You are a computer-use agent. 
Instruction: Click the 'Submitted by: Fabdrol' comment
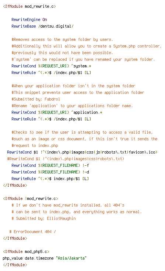(36, 99)
